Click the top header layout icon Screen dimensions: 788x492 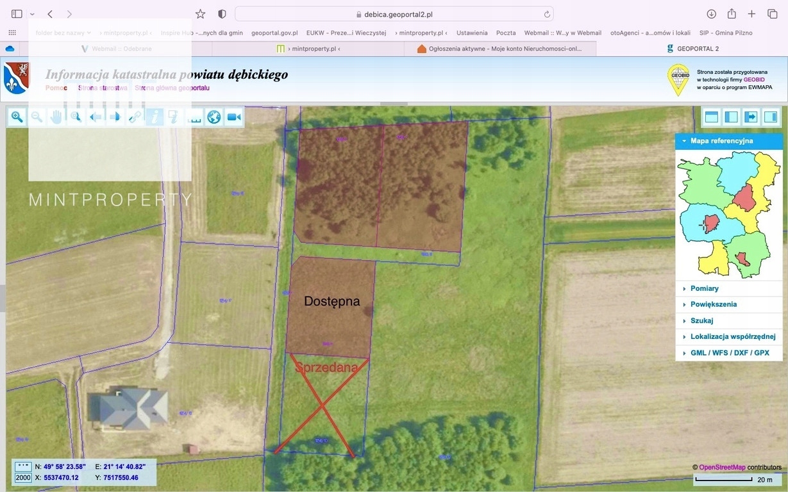711,117
